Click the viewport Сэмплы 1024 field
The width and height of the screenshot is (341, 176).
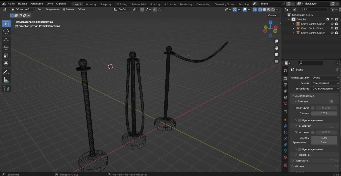pos(324,113)
